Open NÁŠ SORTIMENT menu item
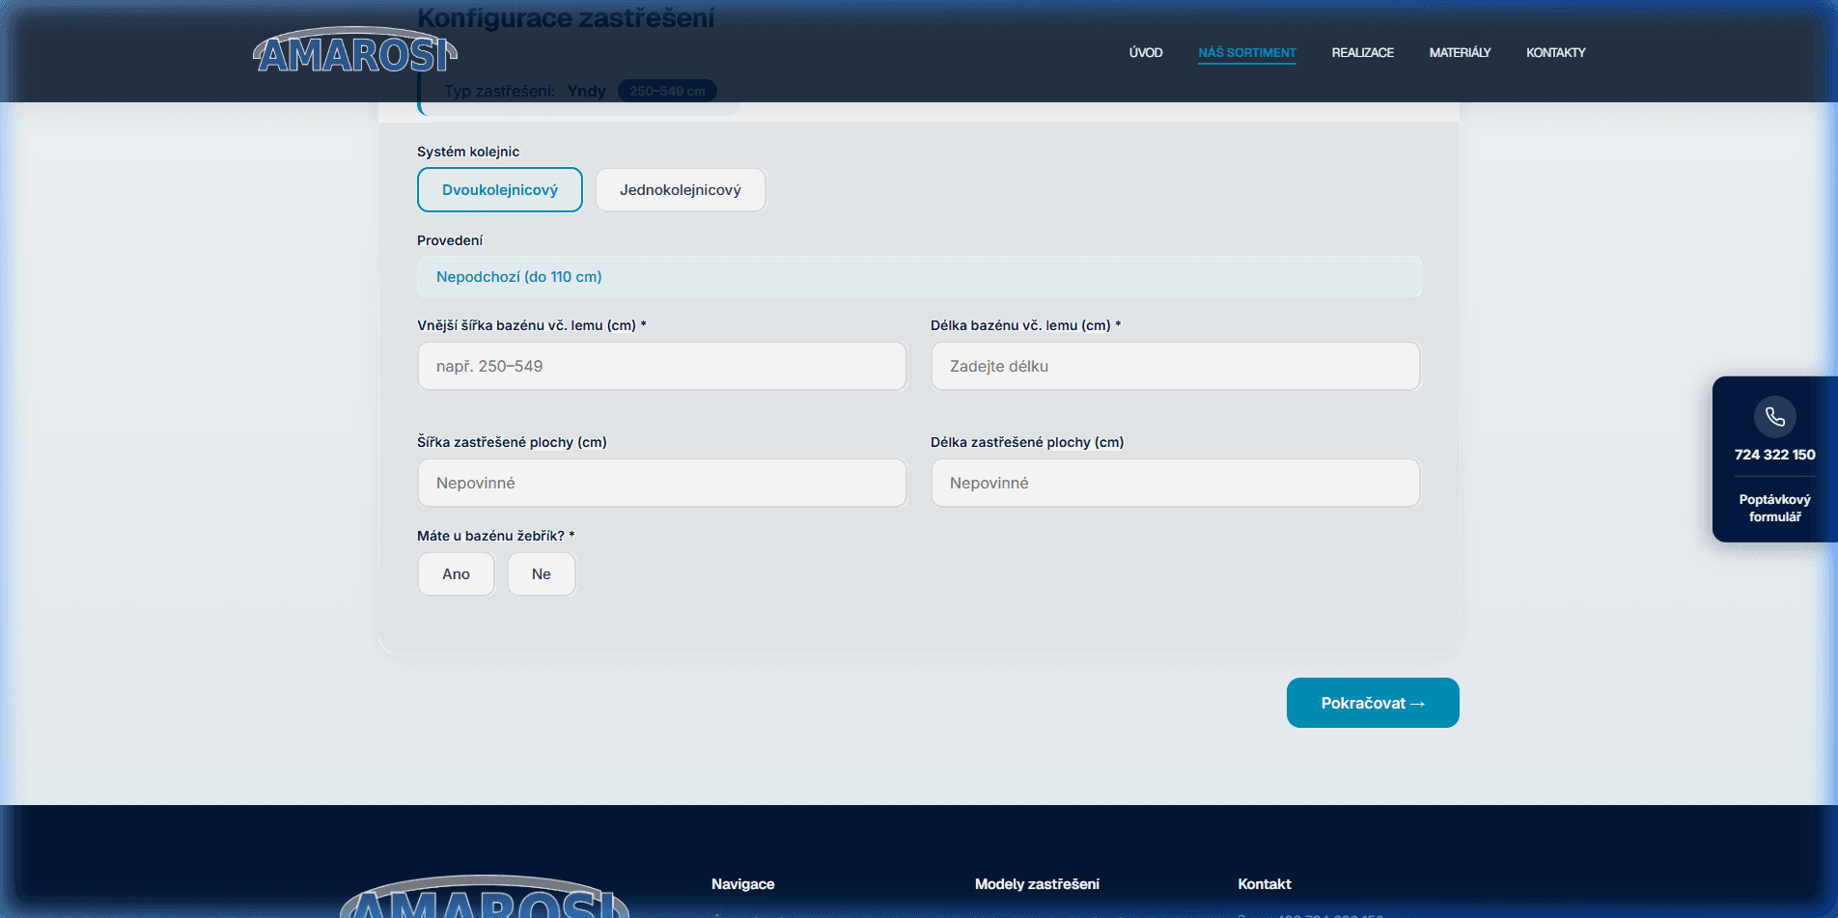This screenshot has height=918, width=1838. [1246, 53]
